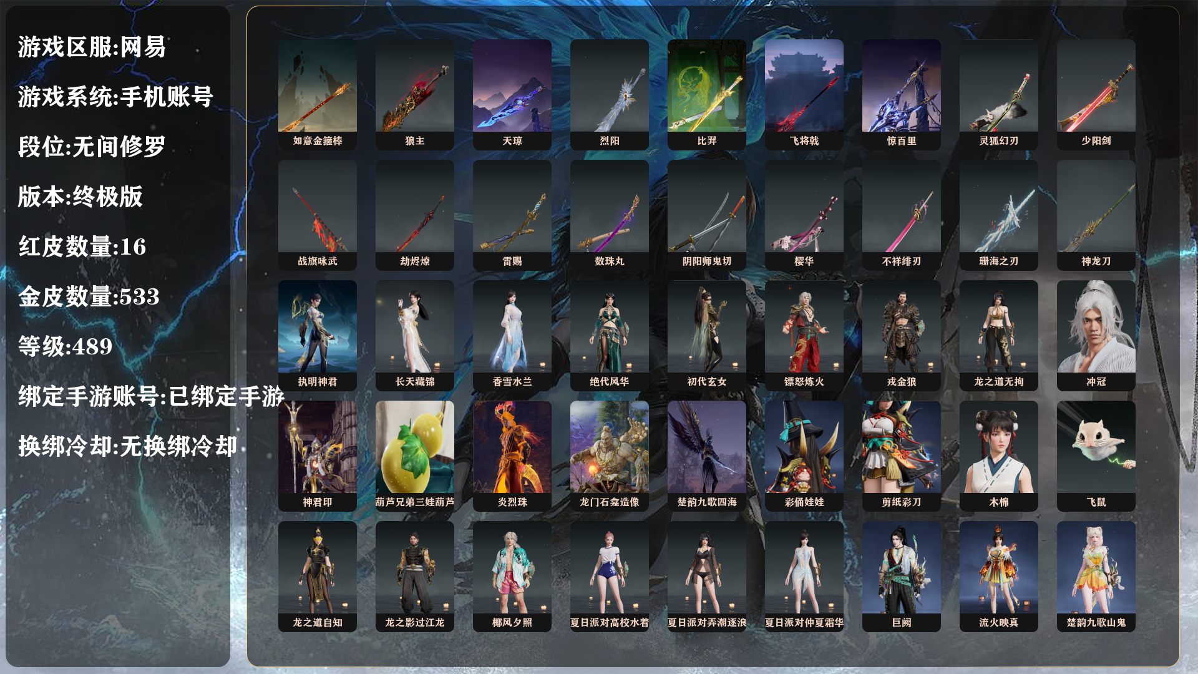Click the 劫烬燎 weapon skin card
The image size is (1198, 674).
click(415, 215)
